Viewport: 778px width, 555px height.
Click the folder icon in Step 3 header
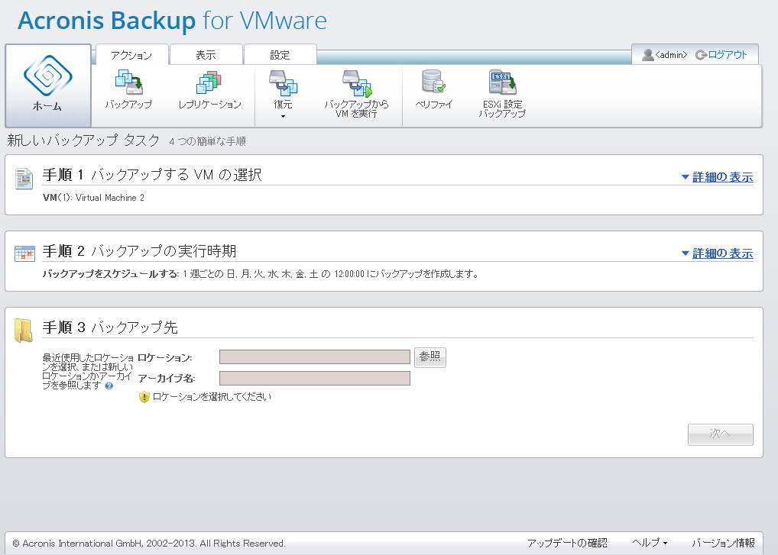click(x=24, y=329)
